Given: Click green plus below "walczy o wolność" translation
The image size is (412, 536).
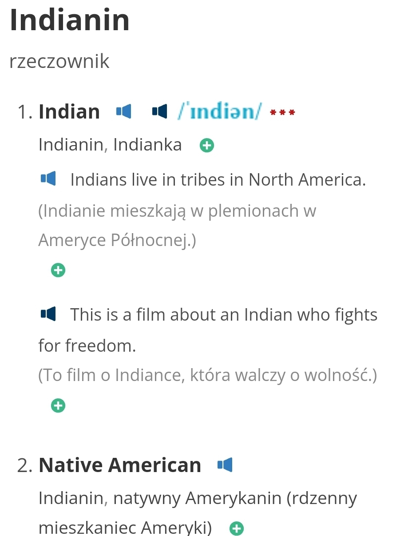Looking at the screenshot, I should tap(58, 405).
